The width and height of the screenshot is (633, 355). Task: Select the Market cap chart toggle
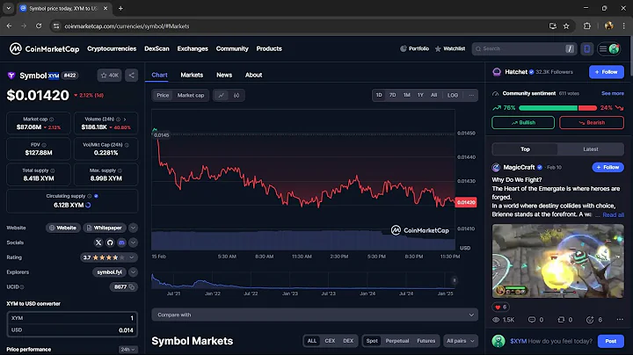tap(191, 95)
